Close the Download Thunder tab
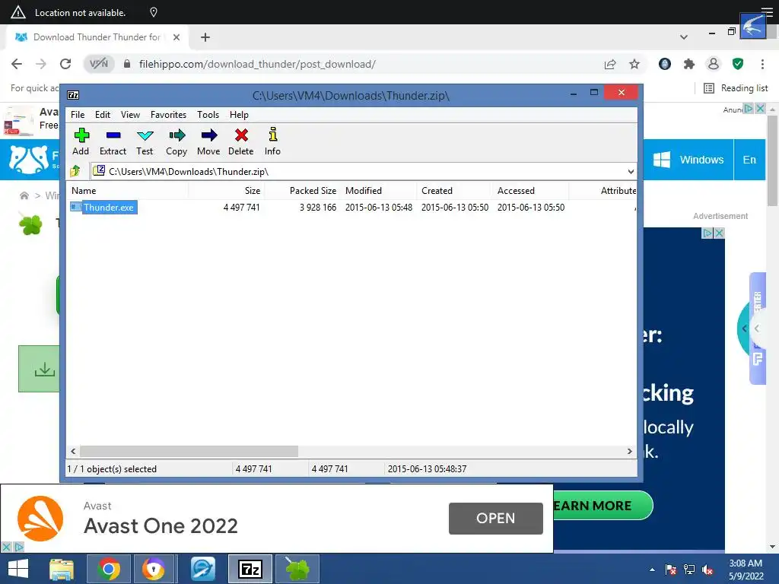The width and height of the screenshot is (779, 584). (x=176, y=37)
